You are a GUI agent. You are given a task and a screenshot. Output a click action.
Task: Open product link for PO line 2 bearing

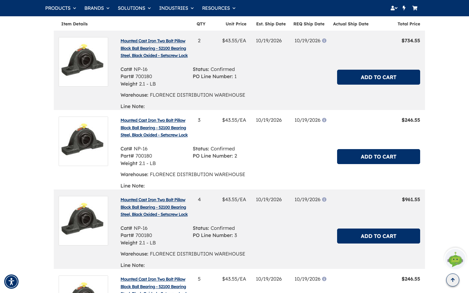point(154,128)
